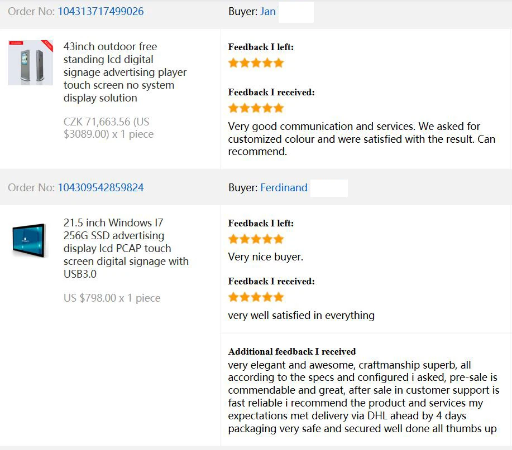Open order number 104309542859824
Screen dimensions: 512x450
pos(101,187)
